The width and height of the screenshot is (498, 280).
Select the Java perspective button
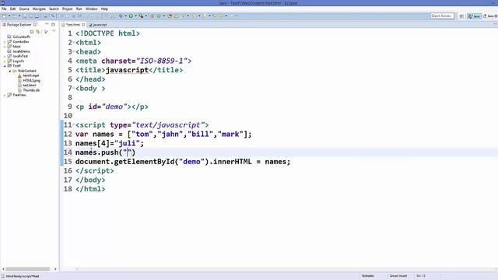pyautogui.click(x=474, y=16)
